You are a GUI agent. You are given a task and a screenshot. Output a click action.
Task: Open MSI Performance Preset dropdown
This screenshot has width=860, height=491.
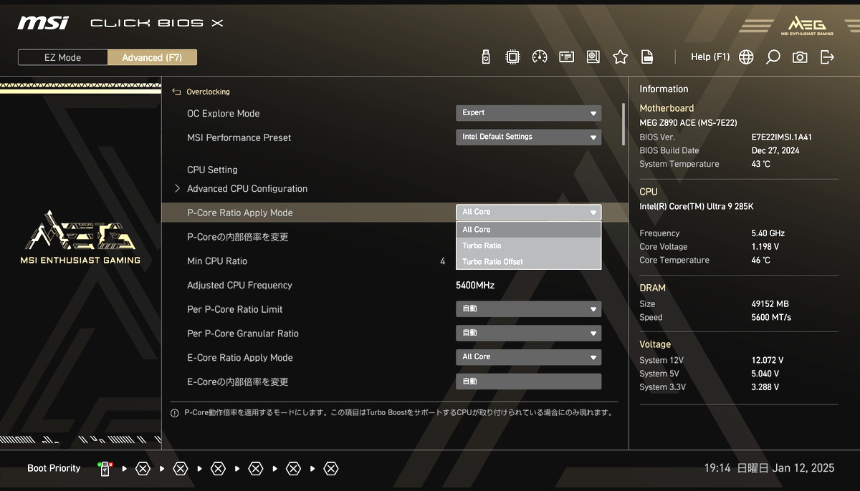click(528, 137)
